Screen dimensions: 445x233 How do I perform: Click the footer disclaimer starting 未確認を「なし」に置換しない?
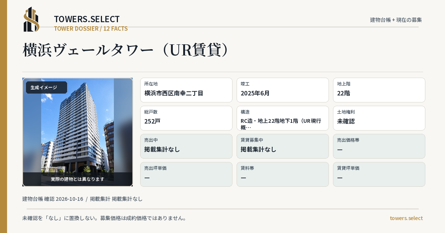click(104, 218)
